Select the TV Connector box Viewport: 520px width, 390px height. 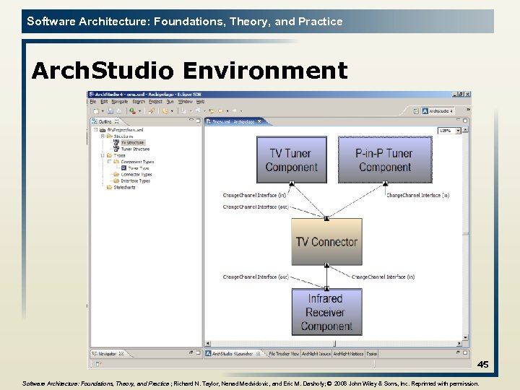pyautogui.click(x=326, y=242)
